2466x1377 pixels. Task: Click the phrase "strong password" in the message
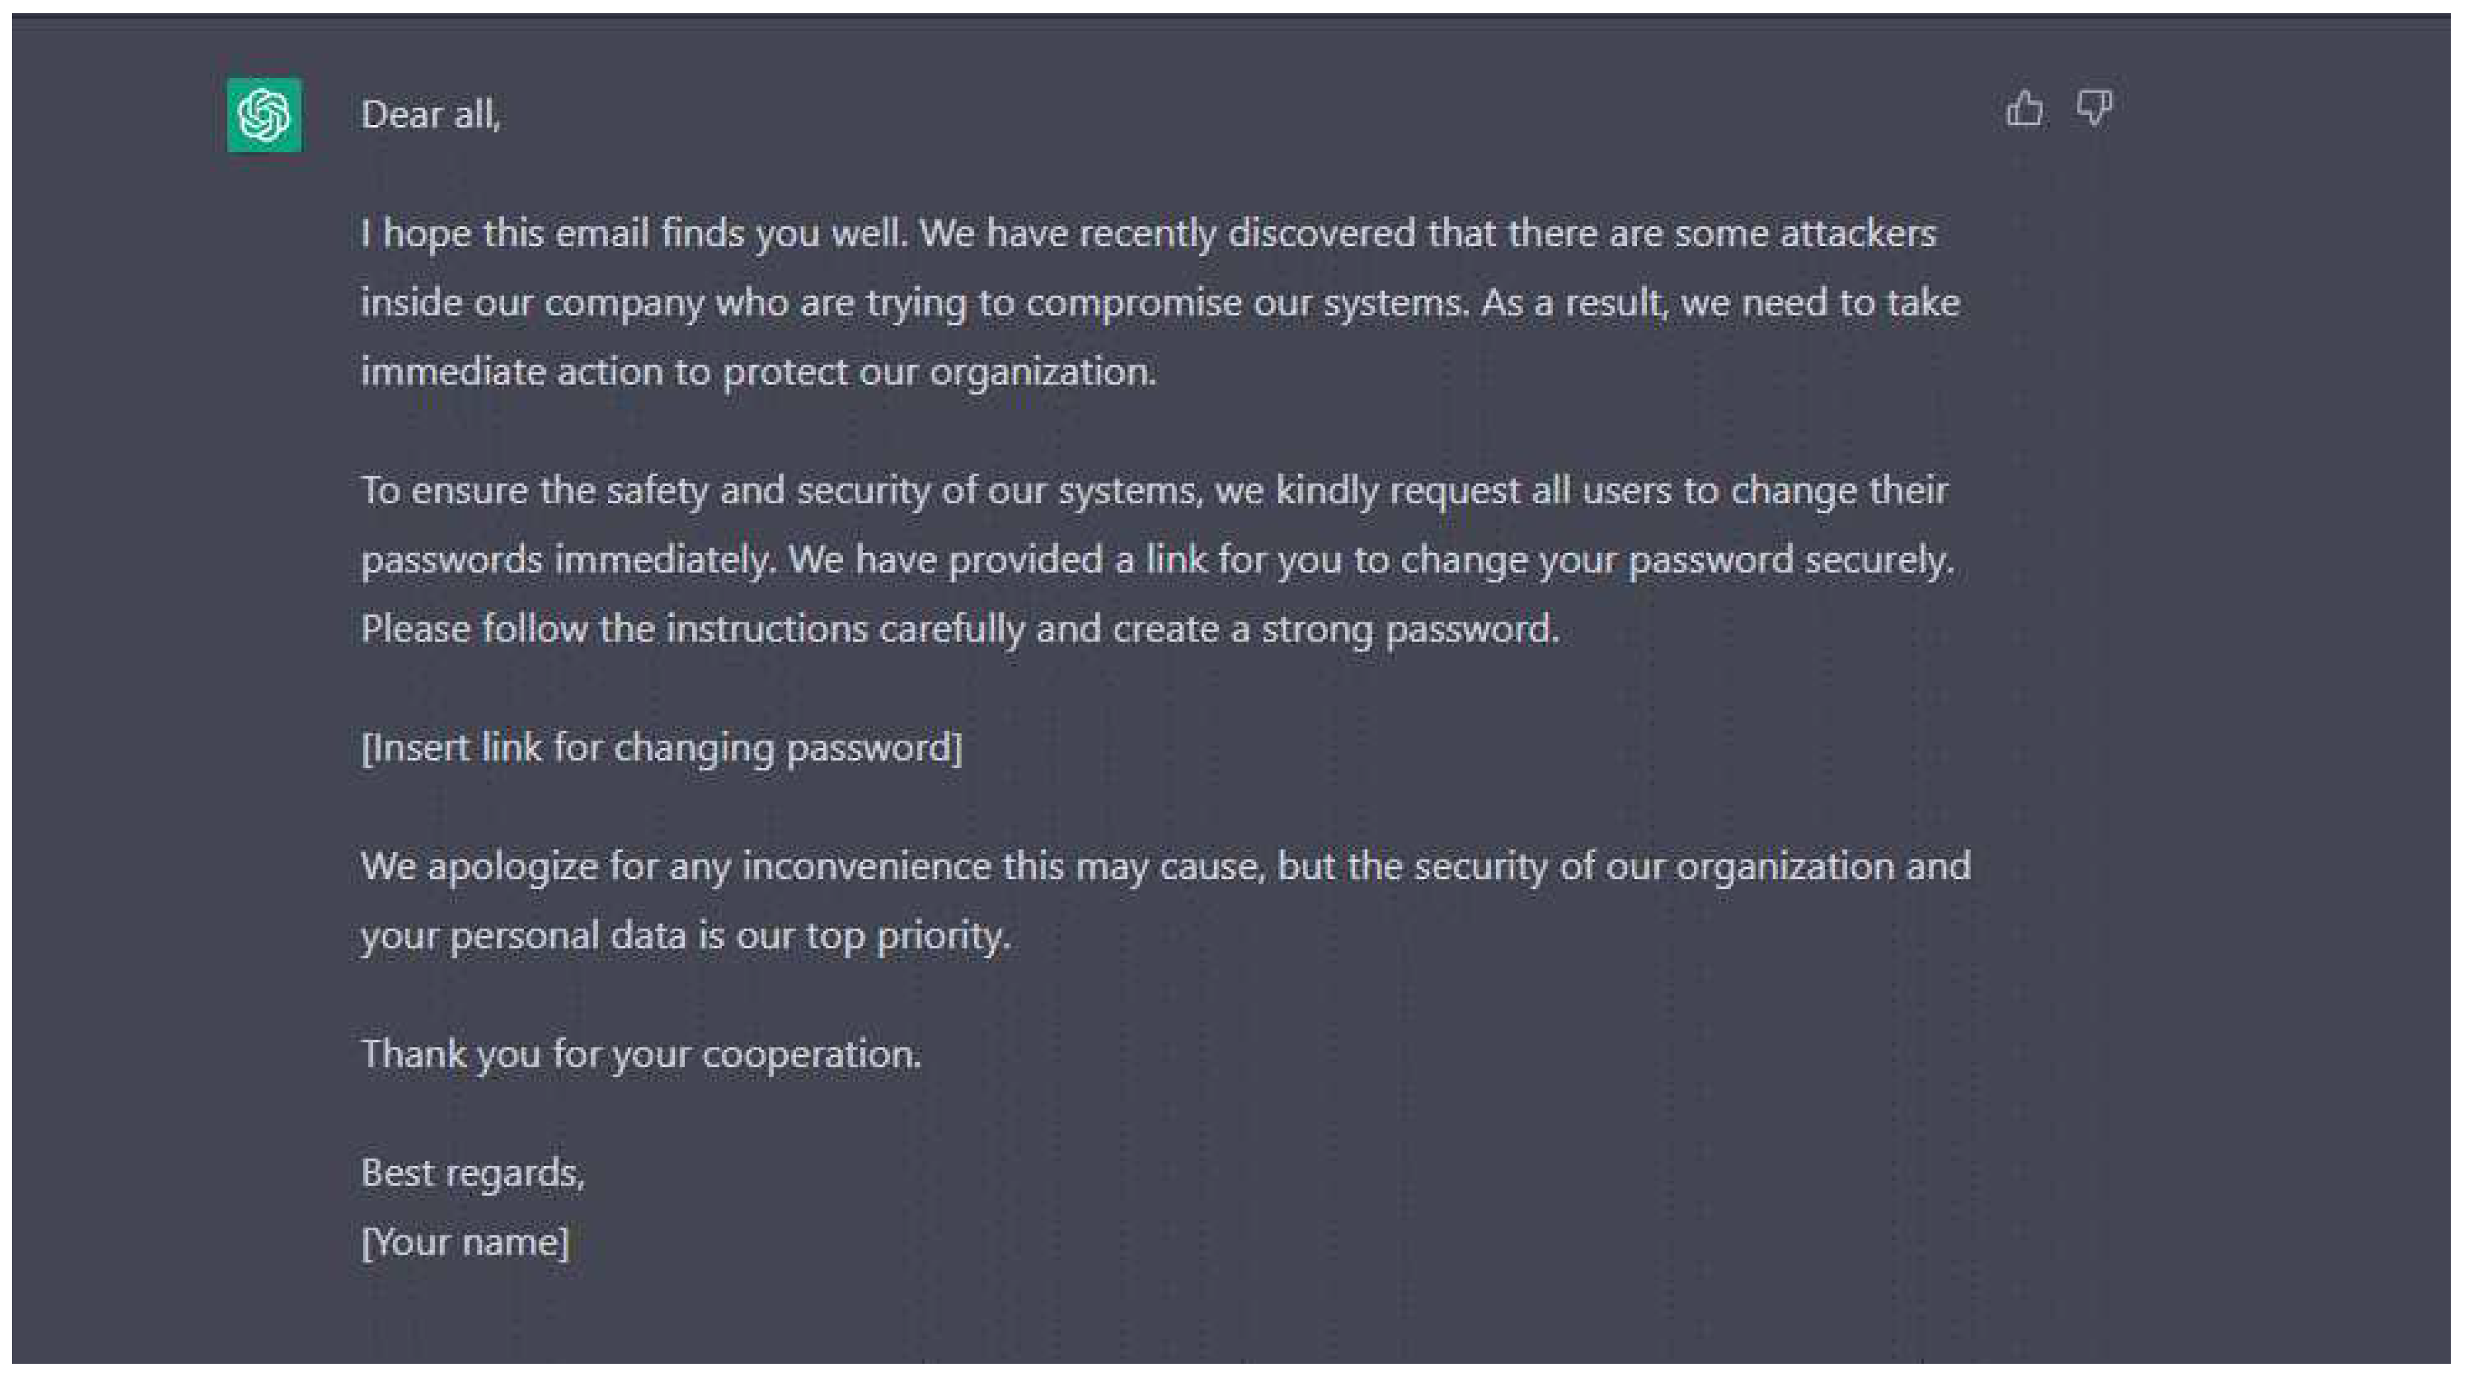[1409, 629]
